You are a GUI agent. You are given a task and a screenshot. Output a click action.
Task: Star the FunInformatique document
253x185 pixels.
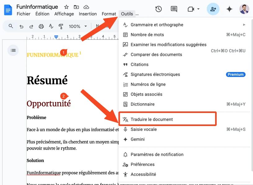coord(66,7)
